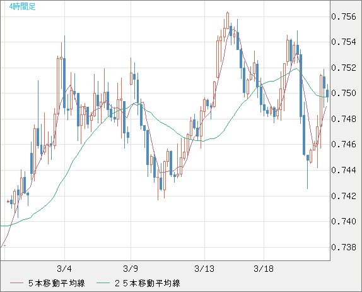The image size is (362, 292).
Task: Click the 3/13 date axis label
Action: pyautogui.click(x=204, y=269)
